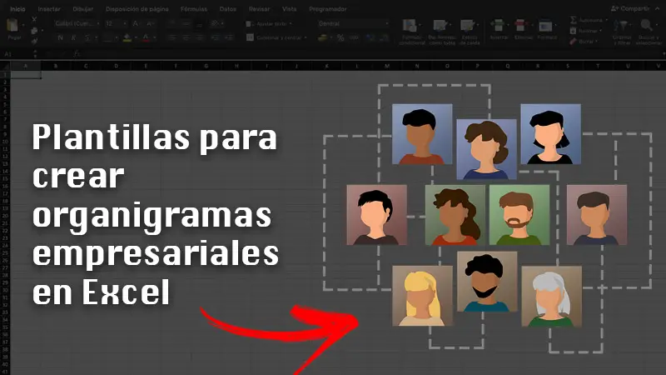Click the select-all corner triangle
Image resolution: width=666 pixels, height=375 pixels.
5,66
